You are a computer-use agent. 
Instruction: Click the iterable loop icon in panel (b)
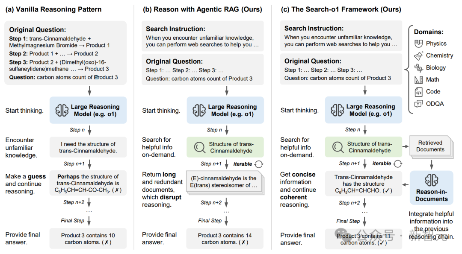pos(259,164)
